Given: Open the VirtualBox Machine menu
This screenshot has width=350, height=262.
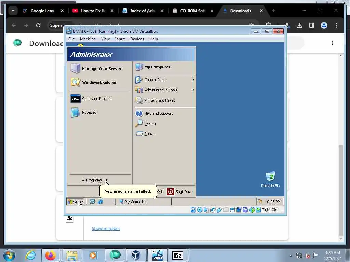Looking at the screenshot, I should click(88, 39).
